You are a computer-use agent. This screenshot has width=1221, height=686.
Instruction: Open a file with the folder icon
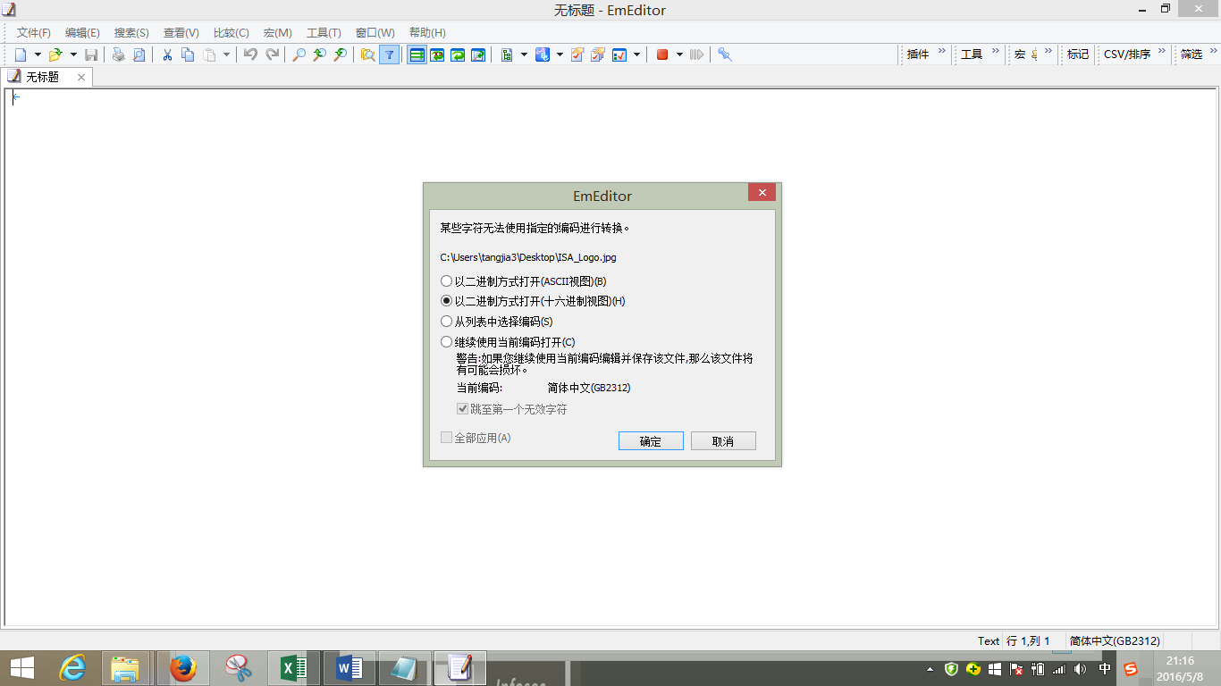[x=55, y=54]
